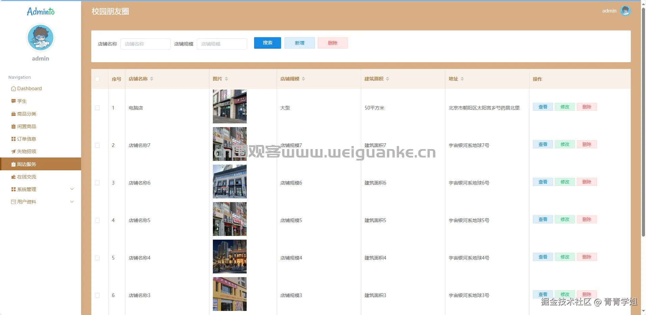Click the 50平方米 area cell
Viewport: 646px width, 315px height.
pyautogui.click(x=374, y=108)
